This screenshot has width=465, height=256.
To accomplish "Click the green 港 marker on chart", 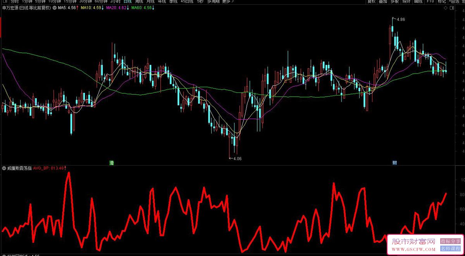I will (112, 163).
